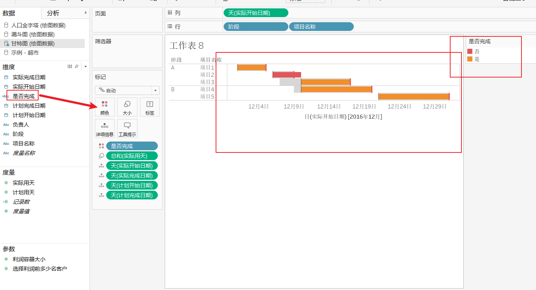Click the 阶段 B row header
This screenshot has height=290, width=536.
[x=173, y=89]
